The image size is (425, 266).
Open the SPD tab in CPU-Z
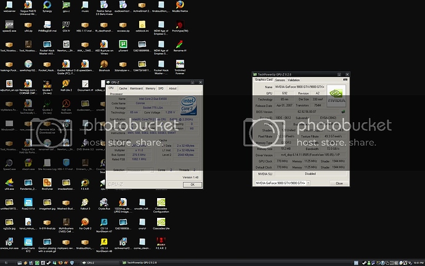point(161,88)
